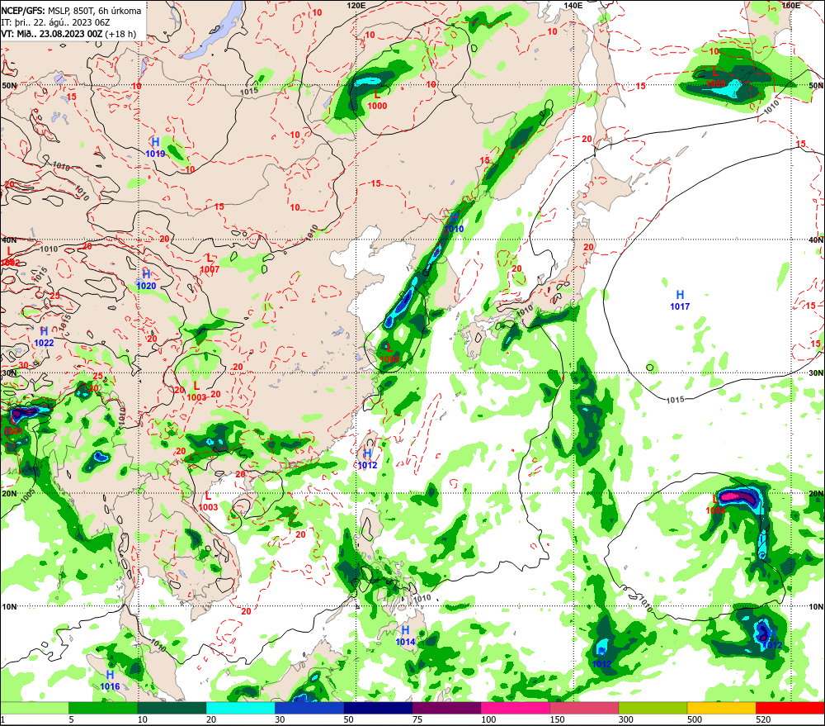Click the blue 30–50 mm legend swatch
The width and height of the screenshot is (825, 726).
point(309,708)
